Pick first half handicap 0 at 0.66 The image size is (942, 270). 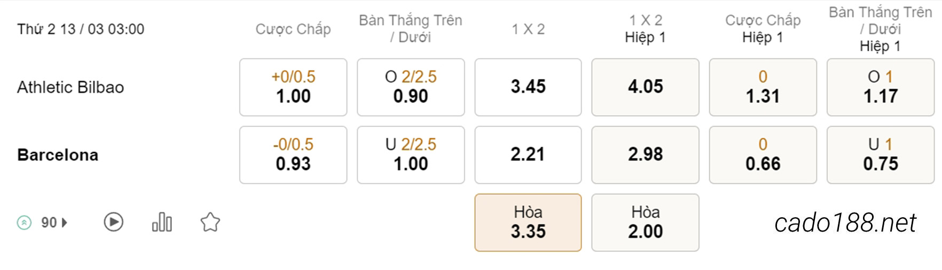coord(763,155)
